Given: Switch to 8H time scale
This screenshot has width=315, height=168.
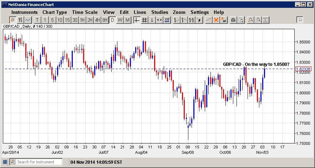Looking at the screenshot, I should point(105,20).
